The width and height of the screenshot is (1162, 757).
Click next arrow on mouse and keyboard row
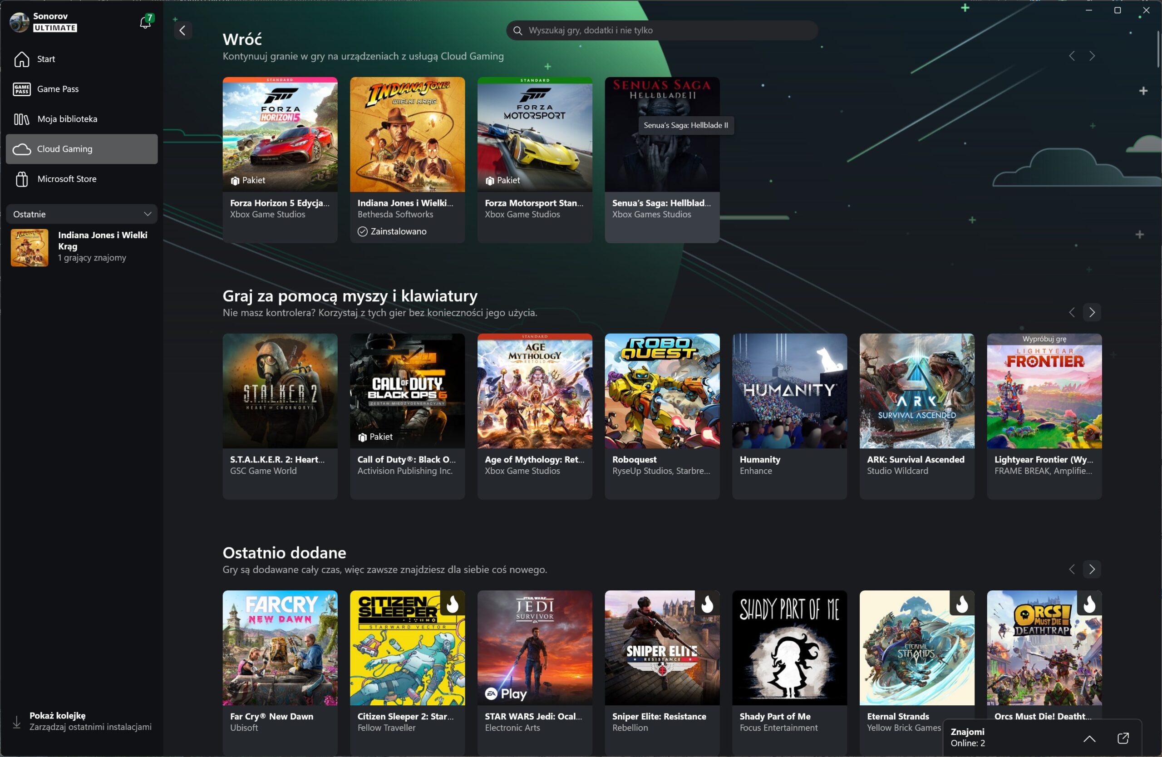coord(1092,312)
